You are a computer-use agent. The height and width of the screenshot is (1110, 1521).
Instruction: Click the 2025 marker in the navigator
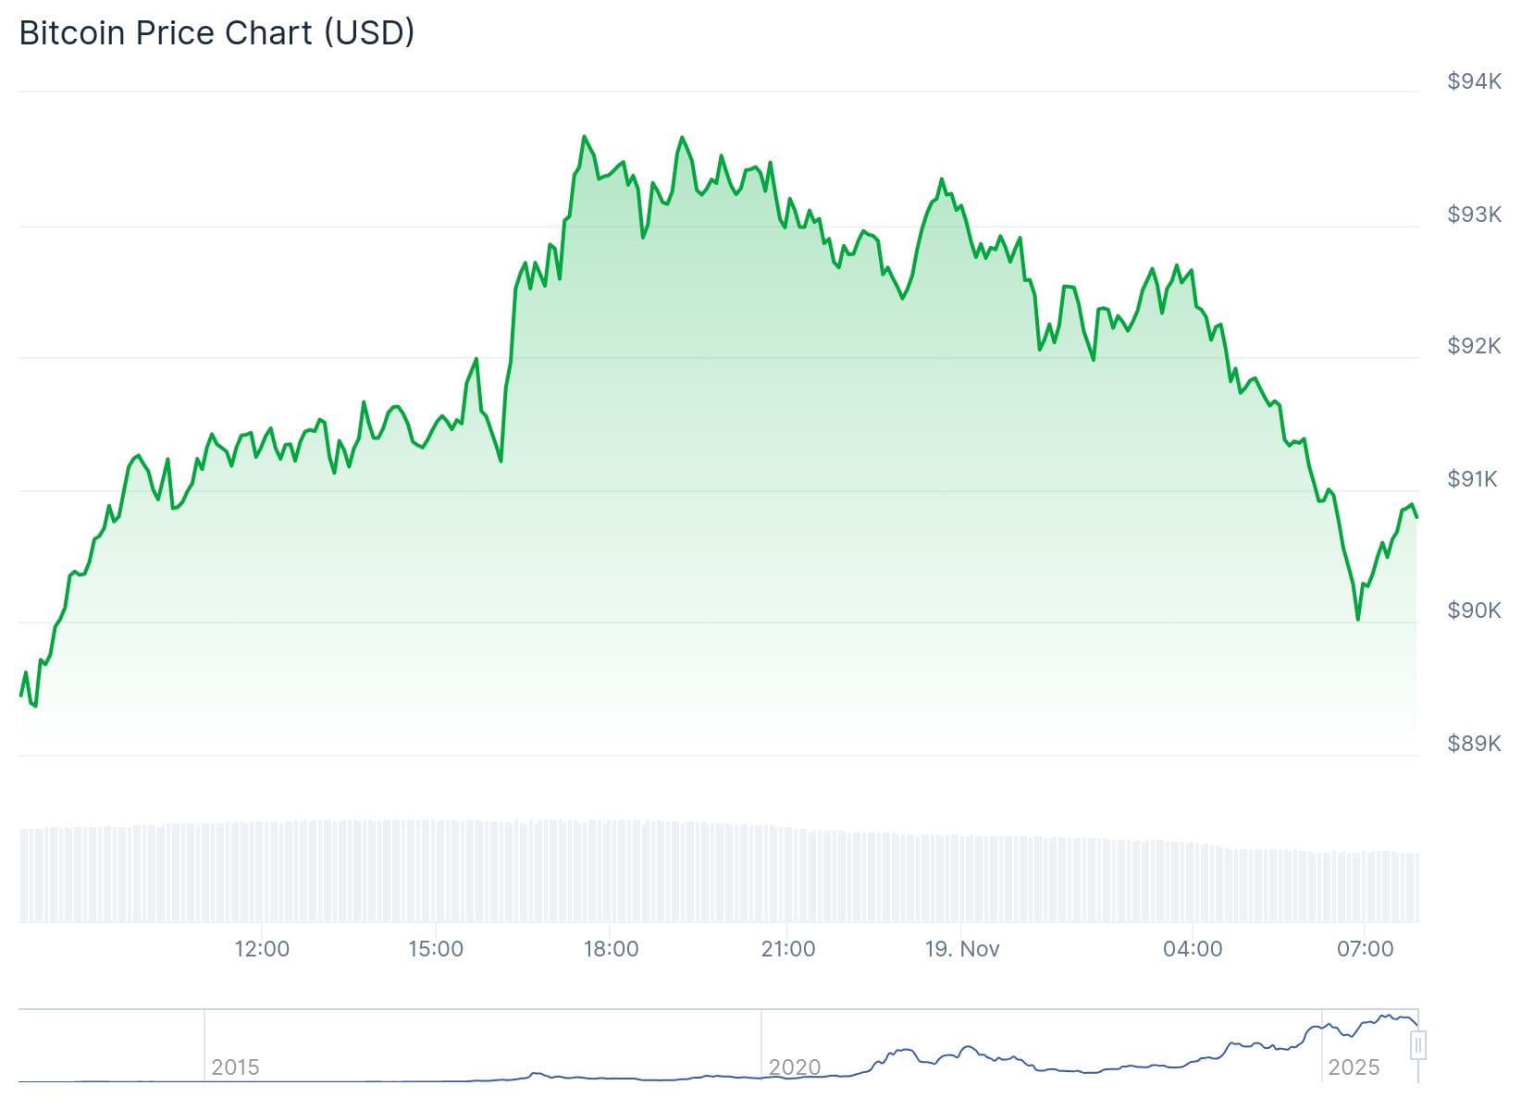point(1354,1067)
